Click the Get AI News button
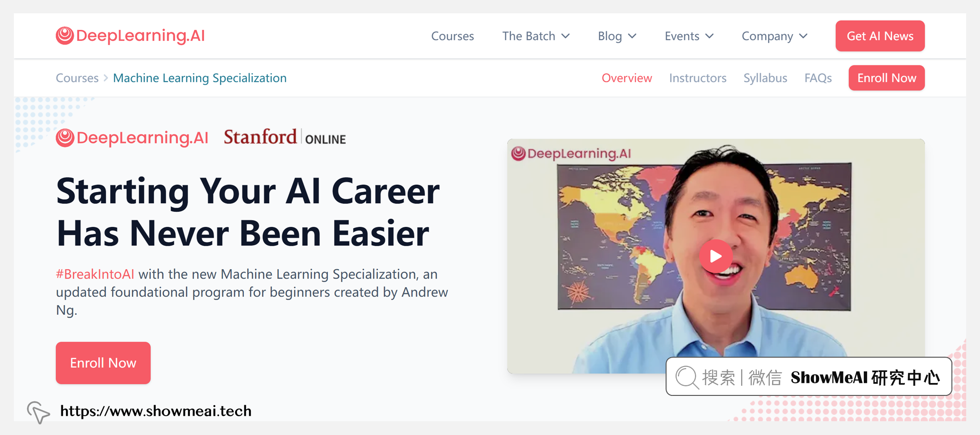980x435 pixels. (880, 36)
